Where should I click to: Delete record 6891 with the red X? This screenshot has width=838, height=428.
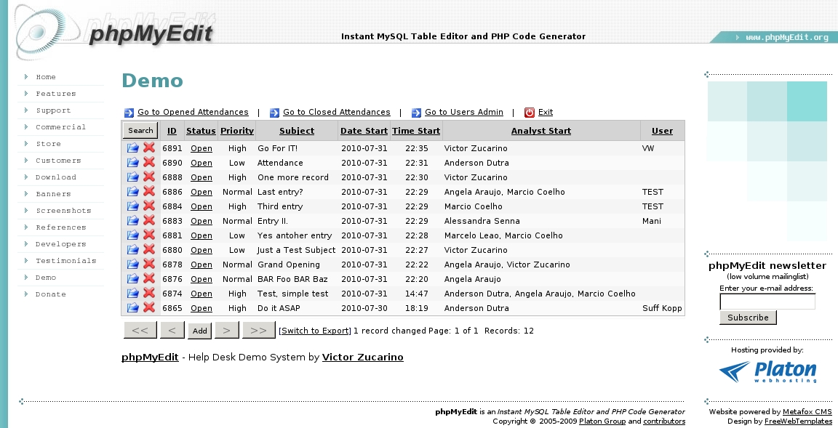coord(149,148)
